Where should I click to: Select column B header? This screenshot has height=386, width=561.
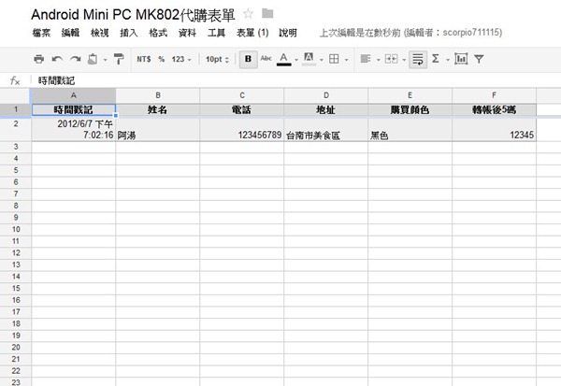[158, 95]
